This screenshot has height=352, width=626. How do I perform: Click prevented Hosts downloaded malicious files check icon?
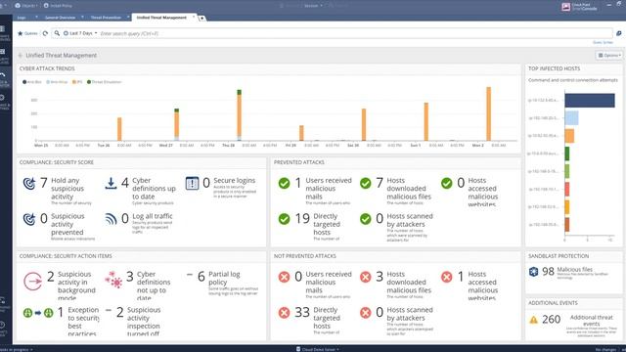coord(365,183)
